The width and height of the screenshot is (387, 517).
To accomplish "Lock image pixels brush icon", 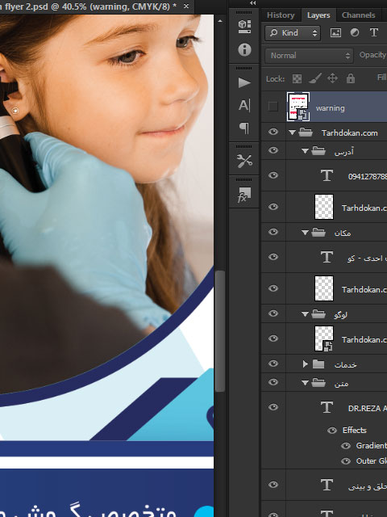I will (315, 78).
